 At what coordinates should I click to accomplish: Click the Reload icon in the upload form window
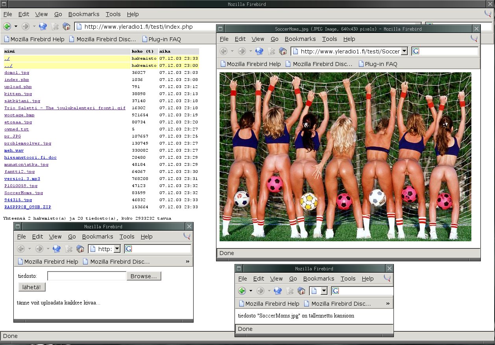pos(57,249)
